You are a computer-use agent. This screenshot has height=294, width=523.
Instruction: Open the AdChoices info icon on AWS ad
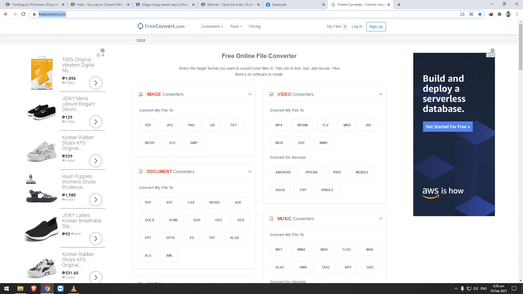(488, 55)
